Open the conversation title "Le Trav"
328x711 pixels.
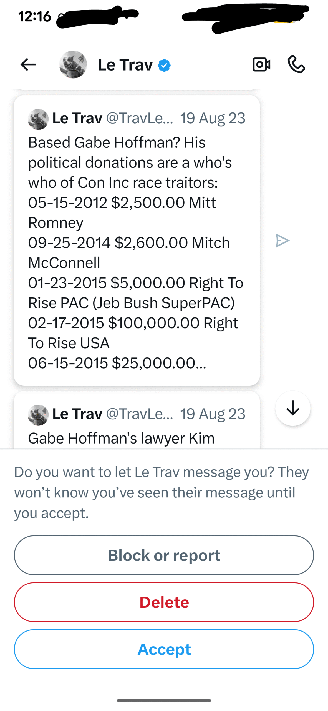125,65
